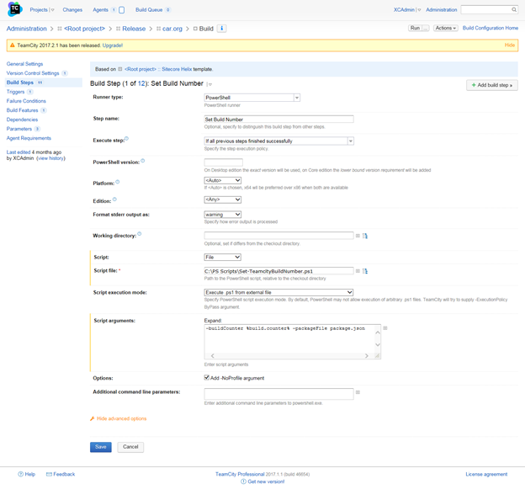Image resolution: width=525 pixels, height=500 pixels.
Task: Open Triggers section
Action: (15, 92)
